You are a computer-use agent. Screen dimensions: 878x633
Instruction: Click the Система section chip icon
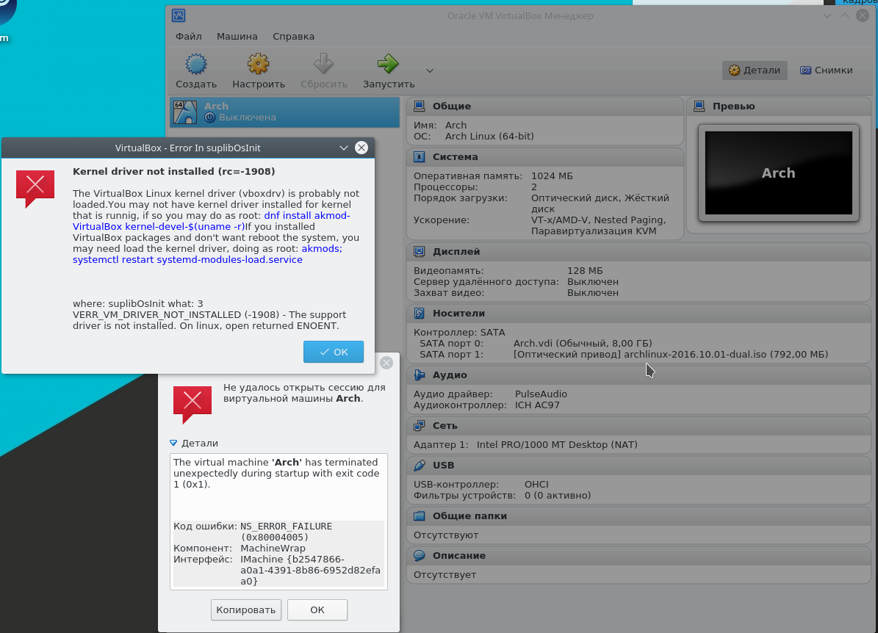coord(419,156)
